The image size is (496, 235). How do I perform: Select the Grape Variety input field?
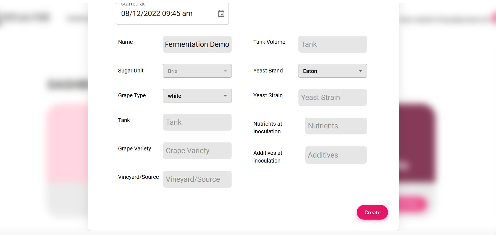pyautogui.click(x=197, y=151)
